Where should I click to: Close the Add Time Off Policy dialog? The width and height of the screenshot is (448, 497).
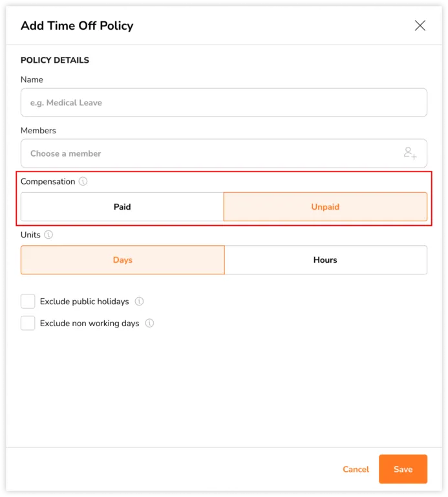click(x=420, y=25)
